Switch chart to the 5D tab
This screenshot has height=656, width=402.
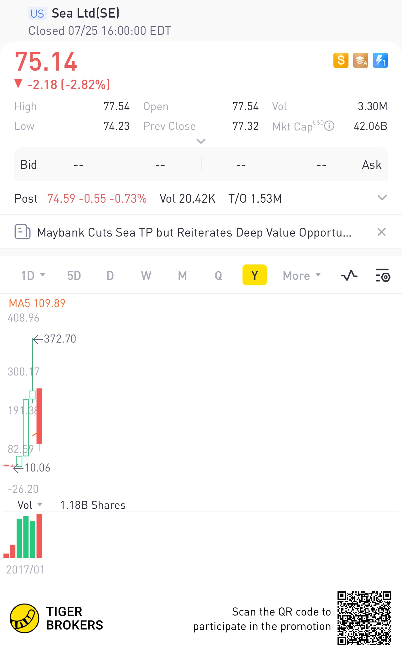click(74, 276)
